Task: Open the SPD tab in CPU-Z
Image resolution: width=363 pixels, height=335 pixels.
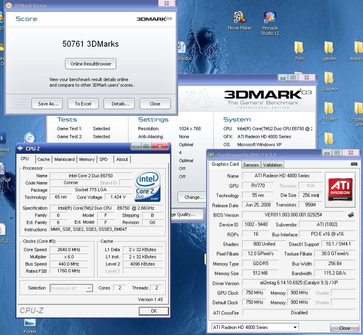Action: (104, 159)
